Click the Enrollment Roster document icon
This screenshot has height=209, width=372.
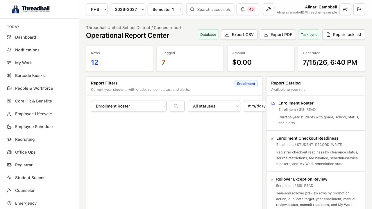[273, 104]
